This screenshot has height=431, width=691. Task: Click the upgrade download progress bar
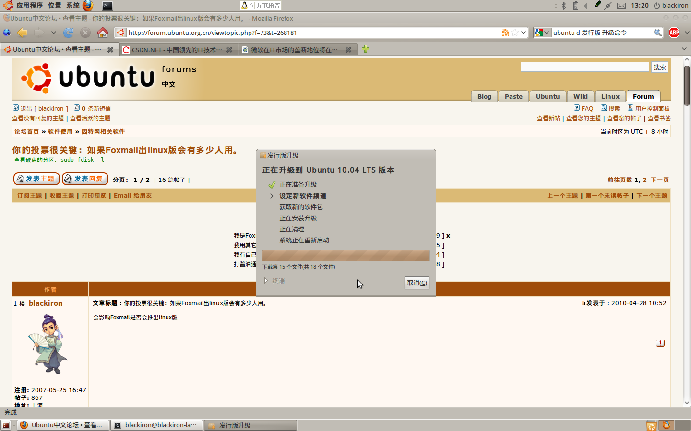pos(345,256)
